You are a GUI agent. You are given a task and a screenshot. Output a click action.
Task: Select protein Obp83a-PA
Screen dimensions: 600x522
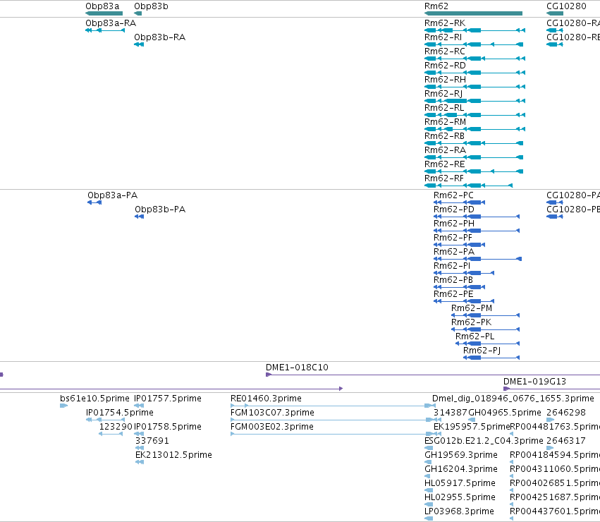pos(113,195)
